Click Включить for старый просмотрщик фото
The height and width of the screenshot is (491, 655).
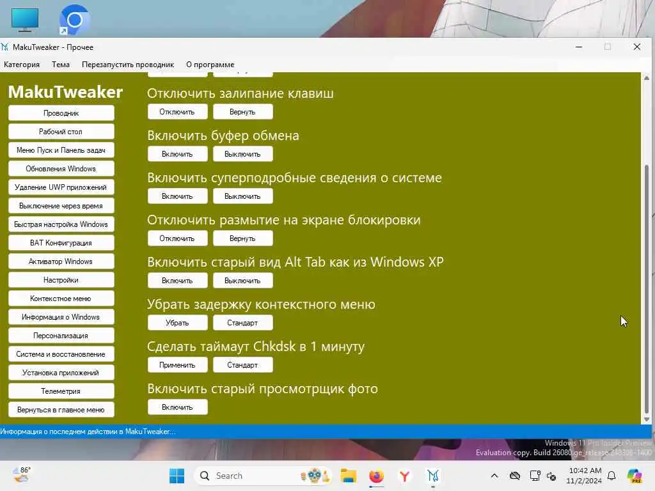(178, 407)
